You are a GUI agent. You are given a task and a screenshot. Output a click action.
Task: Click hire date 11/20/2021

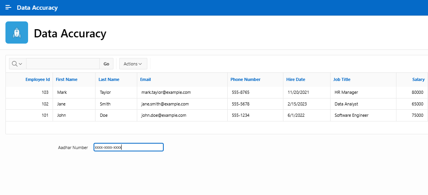point(298,93)
